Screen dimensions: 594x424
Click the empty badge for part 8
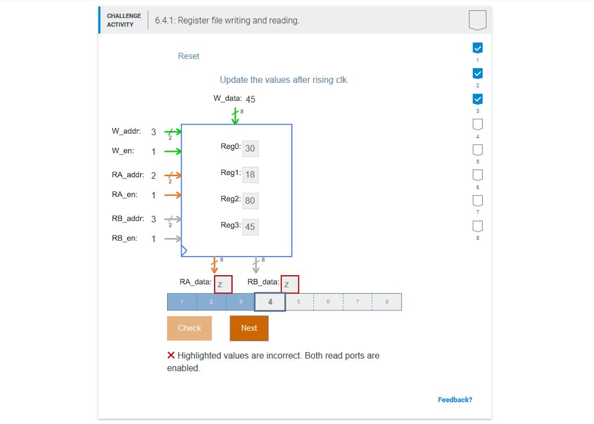click(477, 226)
